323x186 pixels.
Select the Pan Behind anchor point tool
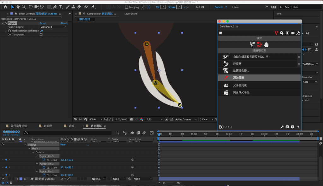coord(43,7)
